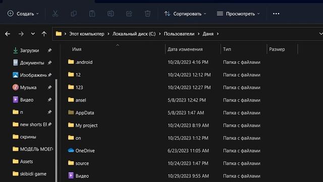323x182 pixels.
Task: Sort by Дата изменения column header
Action: pos(185,50)
